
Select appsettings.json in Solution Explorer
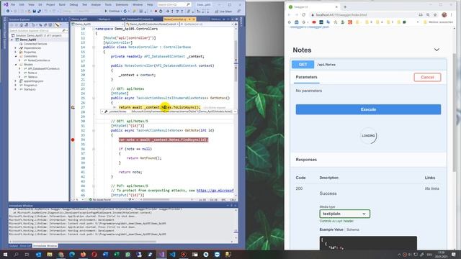coord(34,81)
